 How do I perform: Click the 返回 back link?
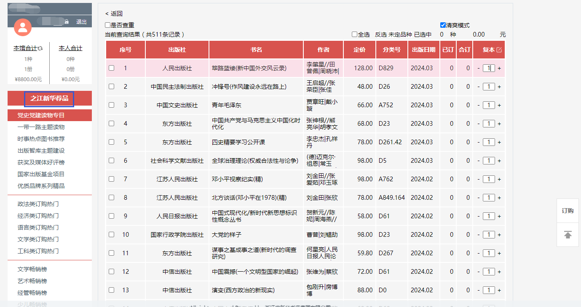pyautogui.click(x=114, y=13)
